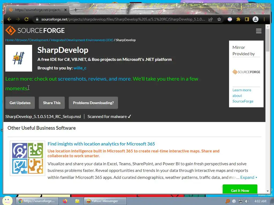Viewport: 274px width, 205px height.
Task: Open the network tray icon
Action: click(241, 201)
